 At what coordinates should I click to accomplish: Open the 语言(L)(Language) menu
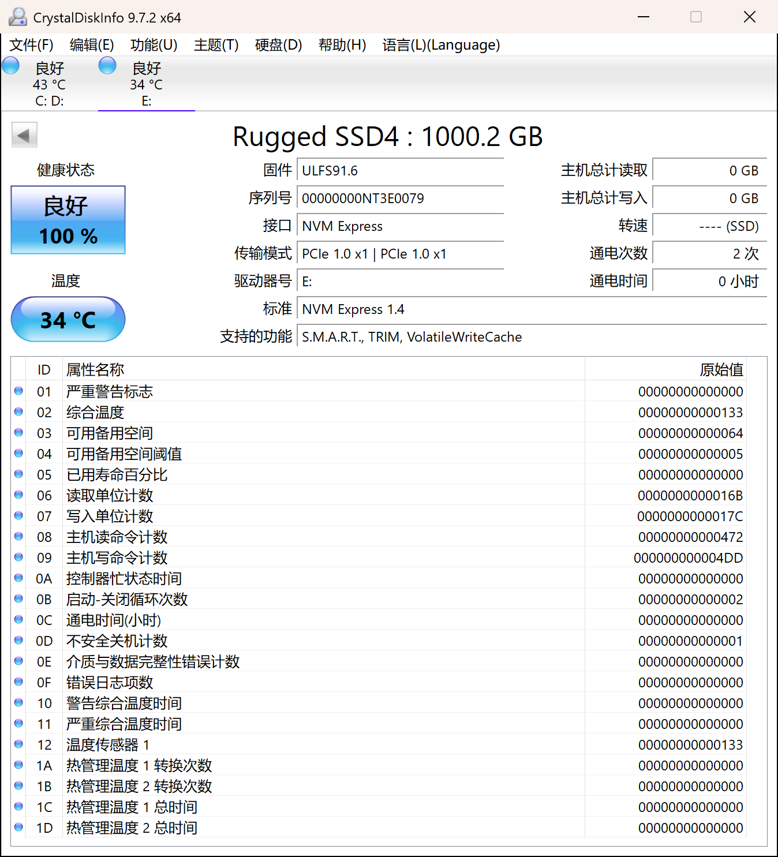click(442, 45)
